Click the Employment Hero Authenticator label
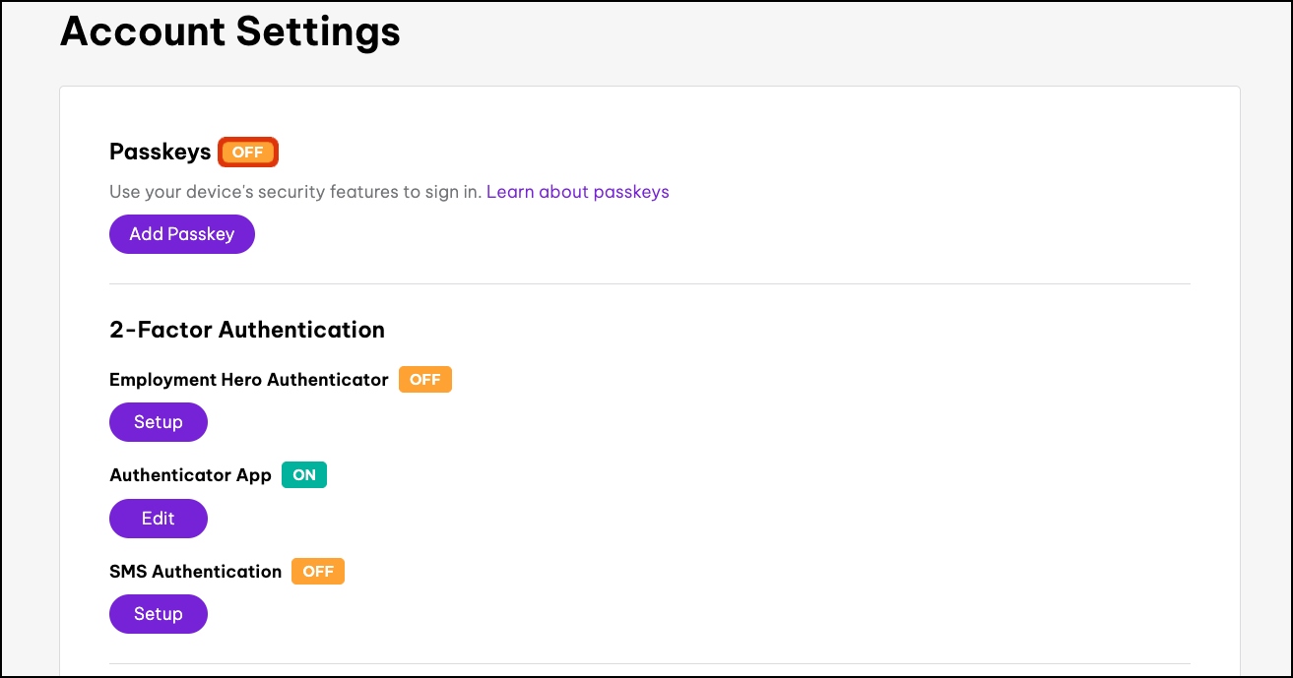1293x678 pixels. point(248,380)
